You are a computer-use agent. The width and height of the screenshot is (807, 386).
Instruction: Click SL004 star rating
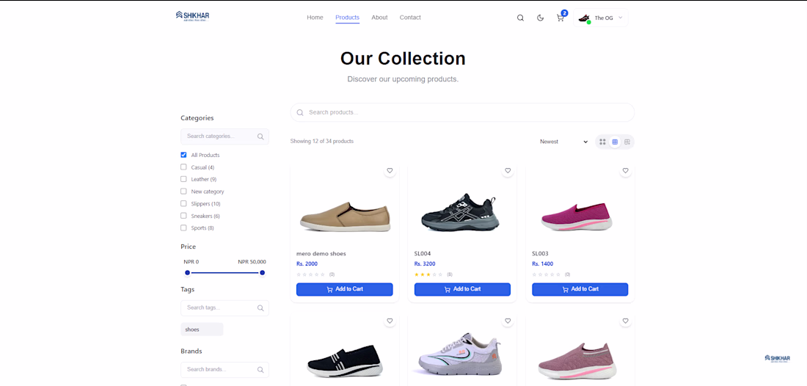pos(428,274)
